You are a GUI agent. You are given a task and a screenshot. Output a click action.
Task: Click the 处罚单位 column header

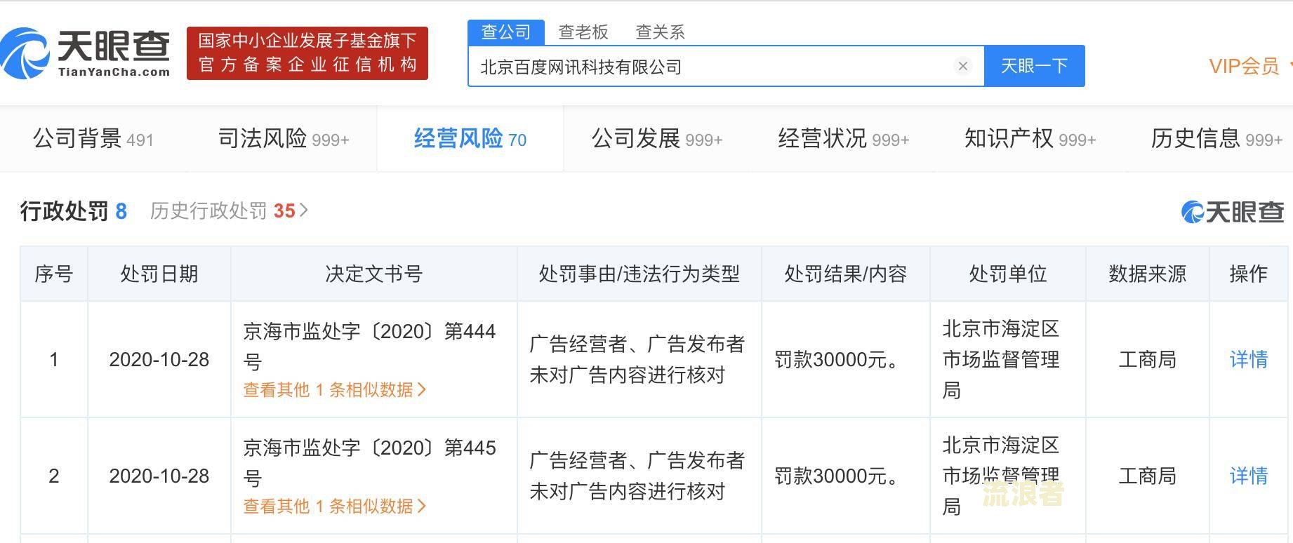(x=1008, y=274)
